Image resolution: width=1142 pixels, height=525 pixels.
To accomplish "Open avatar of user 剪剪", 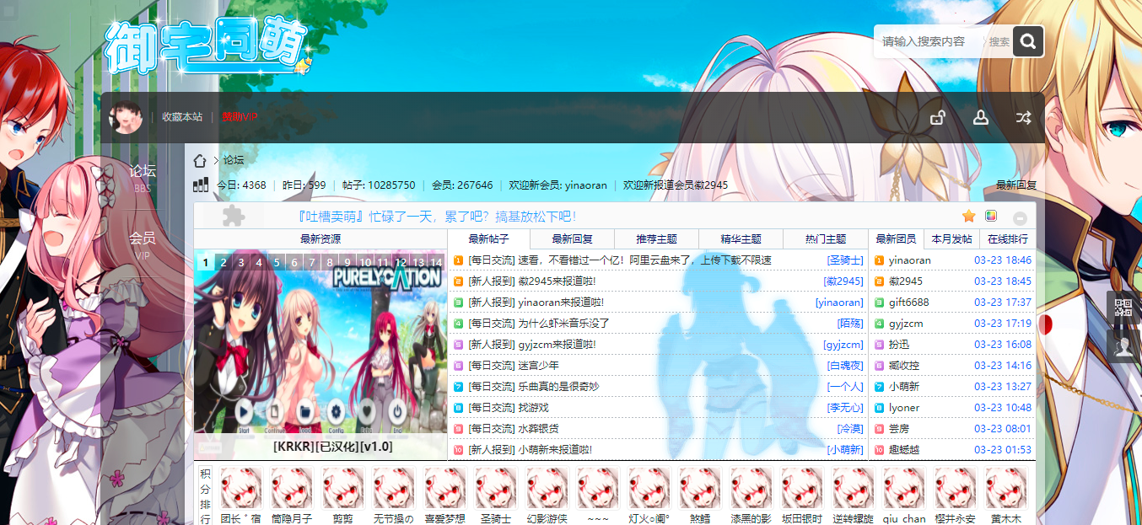I will pos(343,489).
